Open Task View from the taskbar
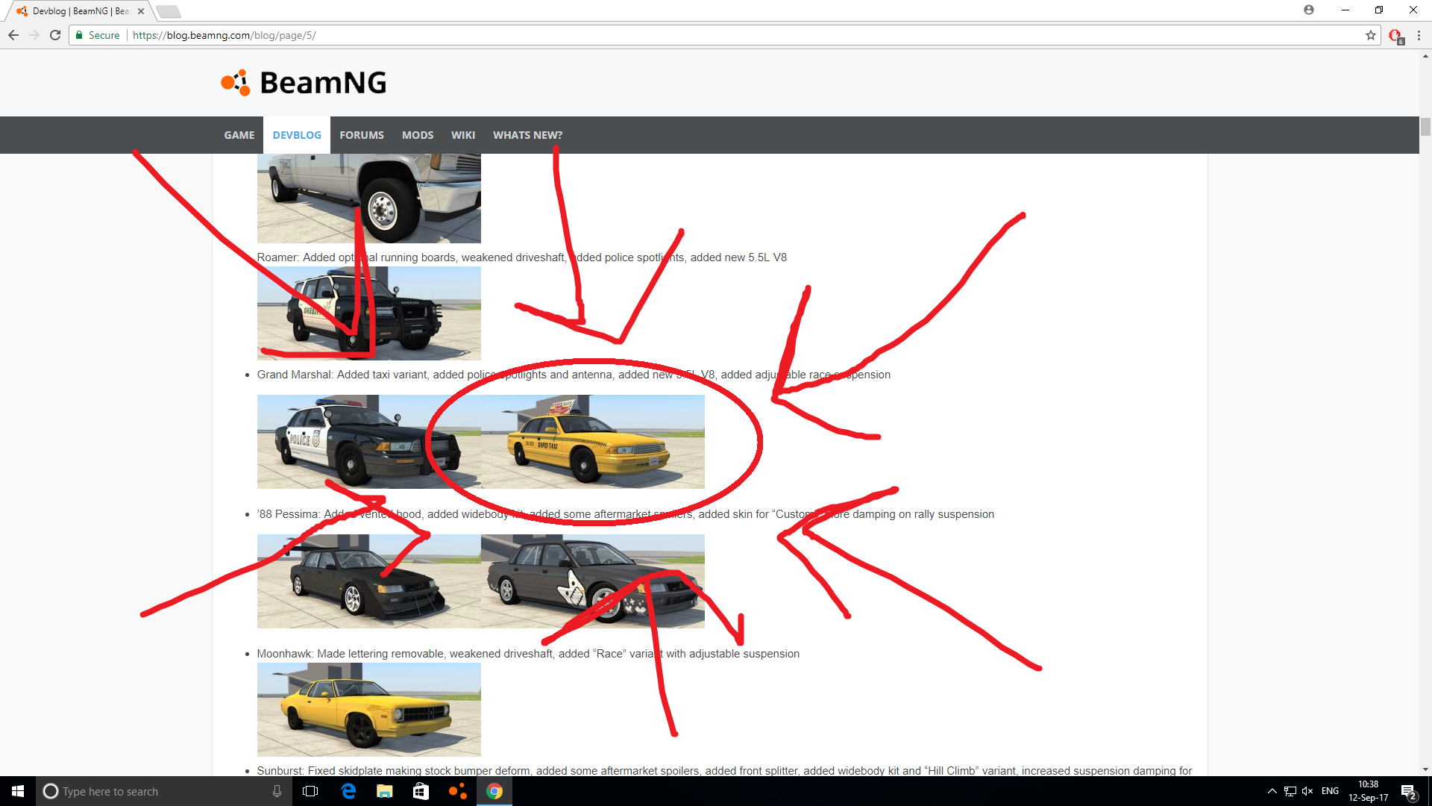Screen dimensions: 1432x806 pyautogui.click(x=311, y=791)
